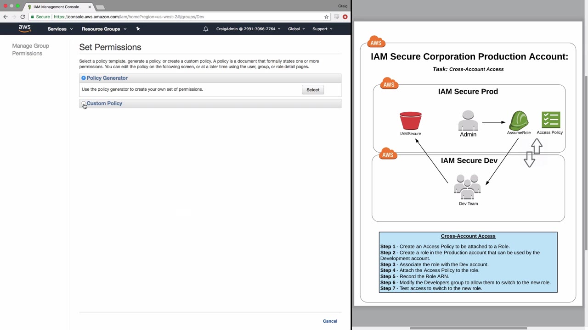This screenshot has height=330, width=588.
Task: Click the Select button for Policy Generator
Action: coord(313,90)
